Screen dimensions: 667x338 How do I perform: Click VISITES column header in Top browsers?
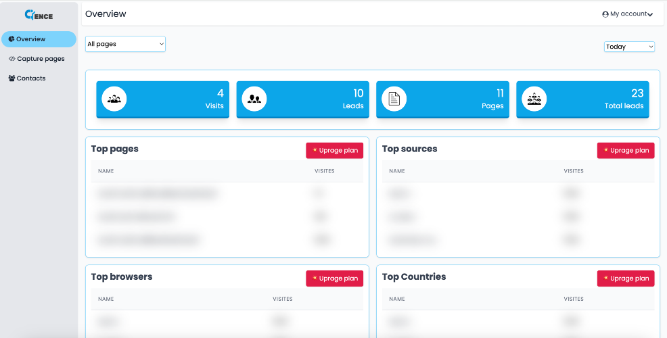coord(283,299)
